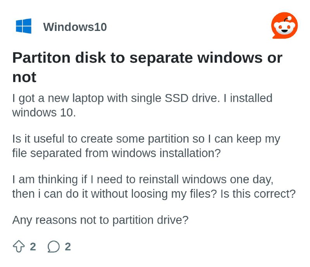310x267 pixels.
Task: Click the 'Is this correct?' sentence
Action: (258, 194)
